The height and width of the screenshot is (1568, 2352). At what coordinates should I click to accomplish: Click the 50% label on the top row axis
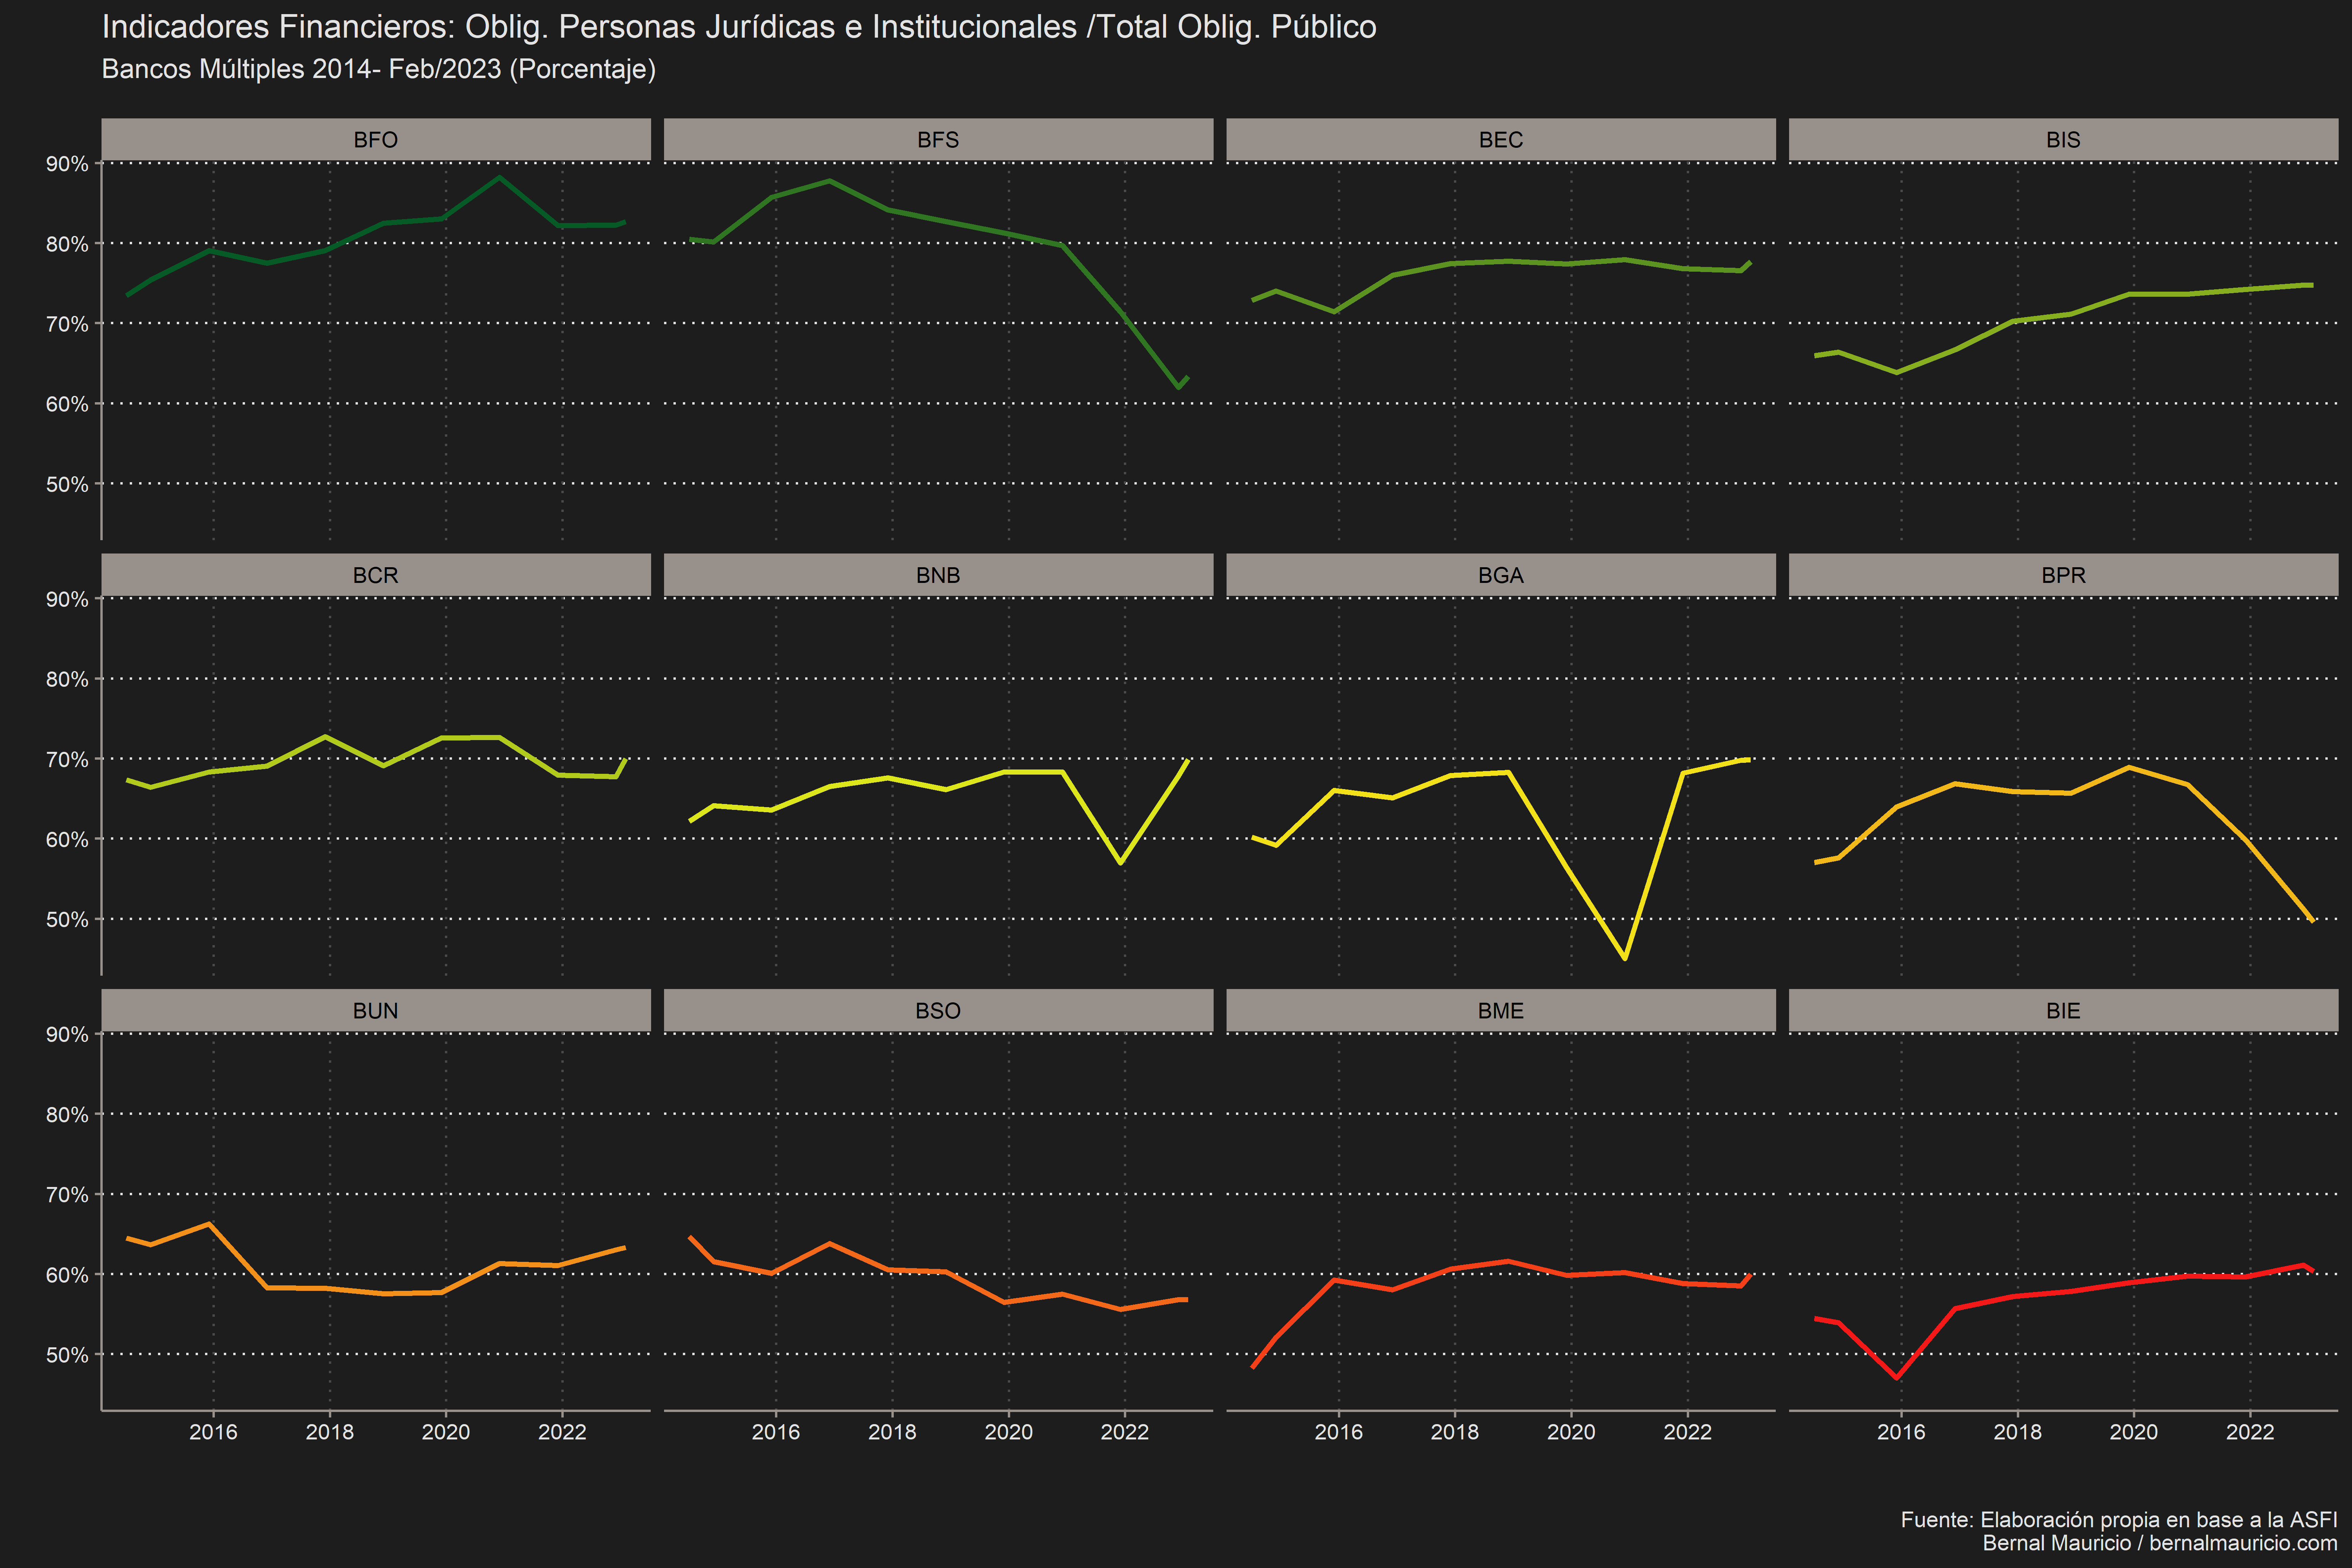pos(67,485)
